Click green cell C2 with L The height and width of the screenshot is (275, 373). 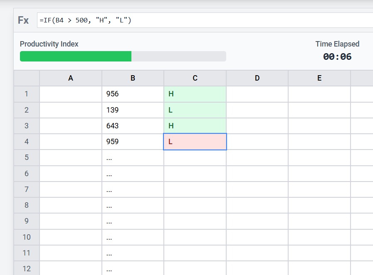tap(195, 110)
